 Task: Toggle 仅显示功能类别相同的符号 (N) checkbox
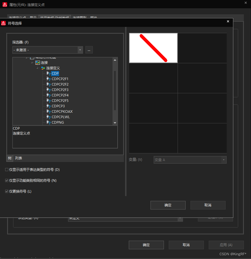[7, 181]
